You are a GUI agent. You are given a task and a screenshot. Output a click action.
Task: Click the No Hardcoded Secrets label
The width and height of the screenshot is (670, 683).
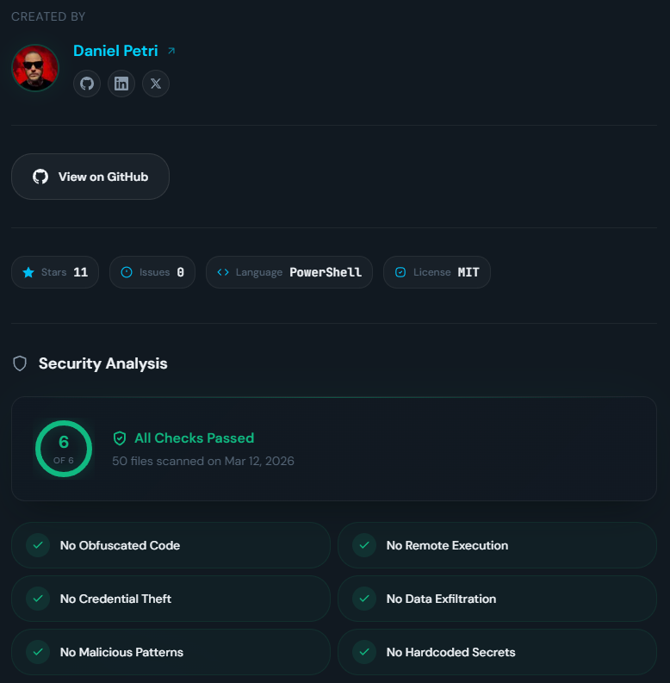450,652
